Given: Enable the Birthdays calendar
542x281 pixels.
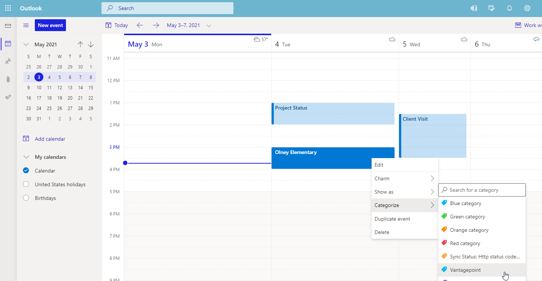Looking at the screenshot, I should click(26, 198).
